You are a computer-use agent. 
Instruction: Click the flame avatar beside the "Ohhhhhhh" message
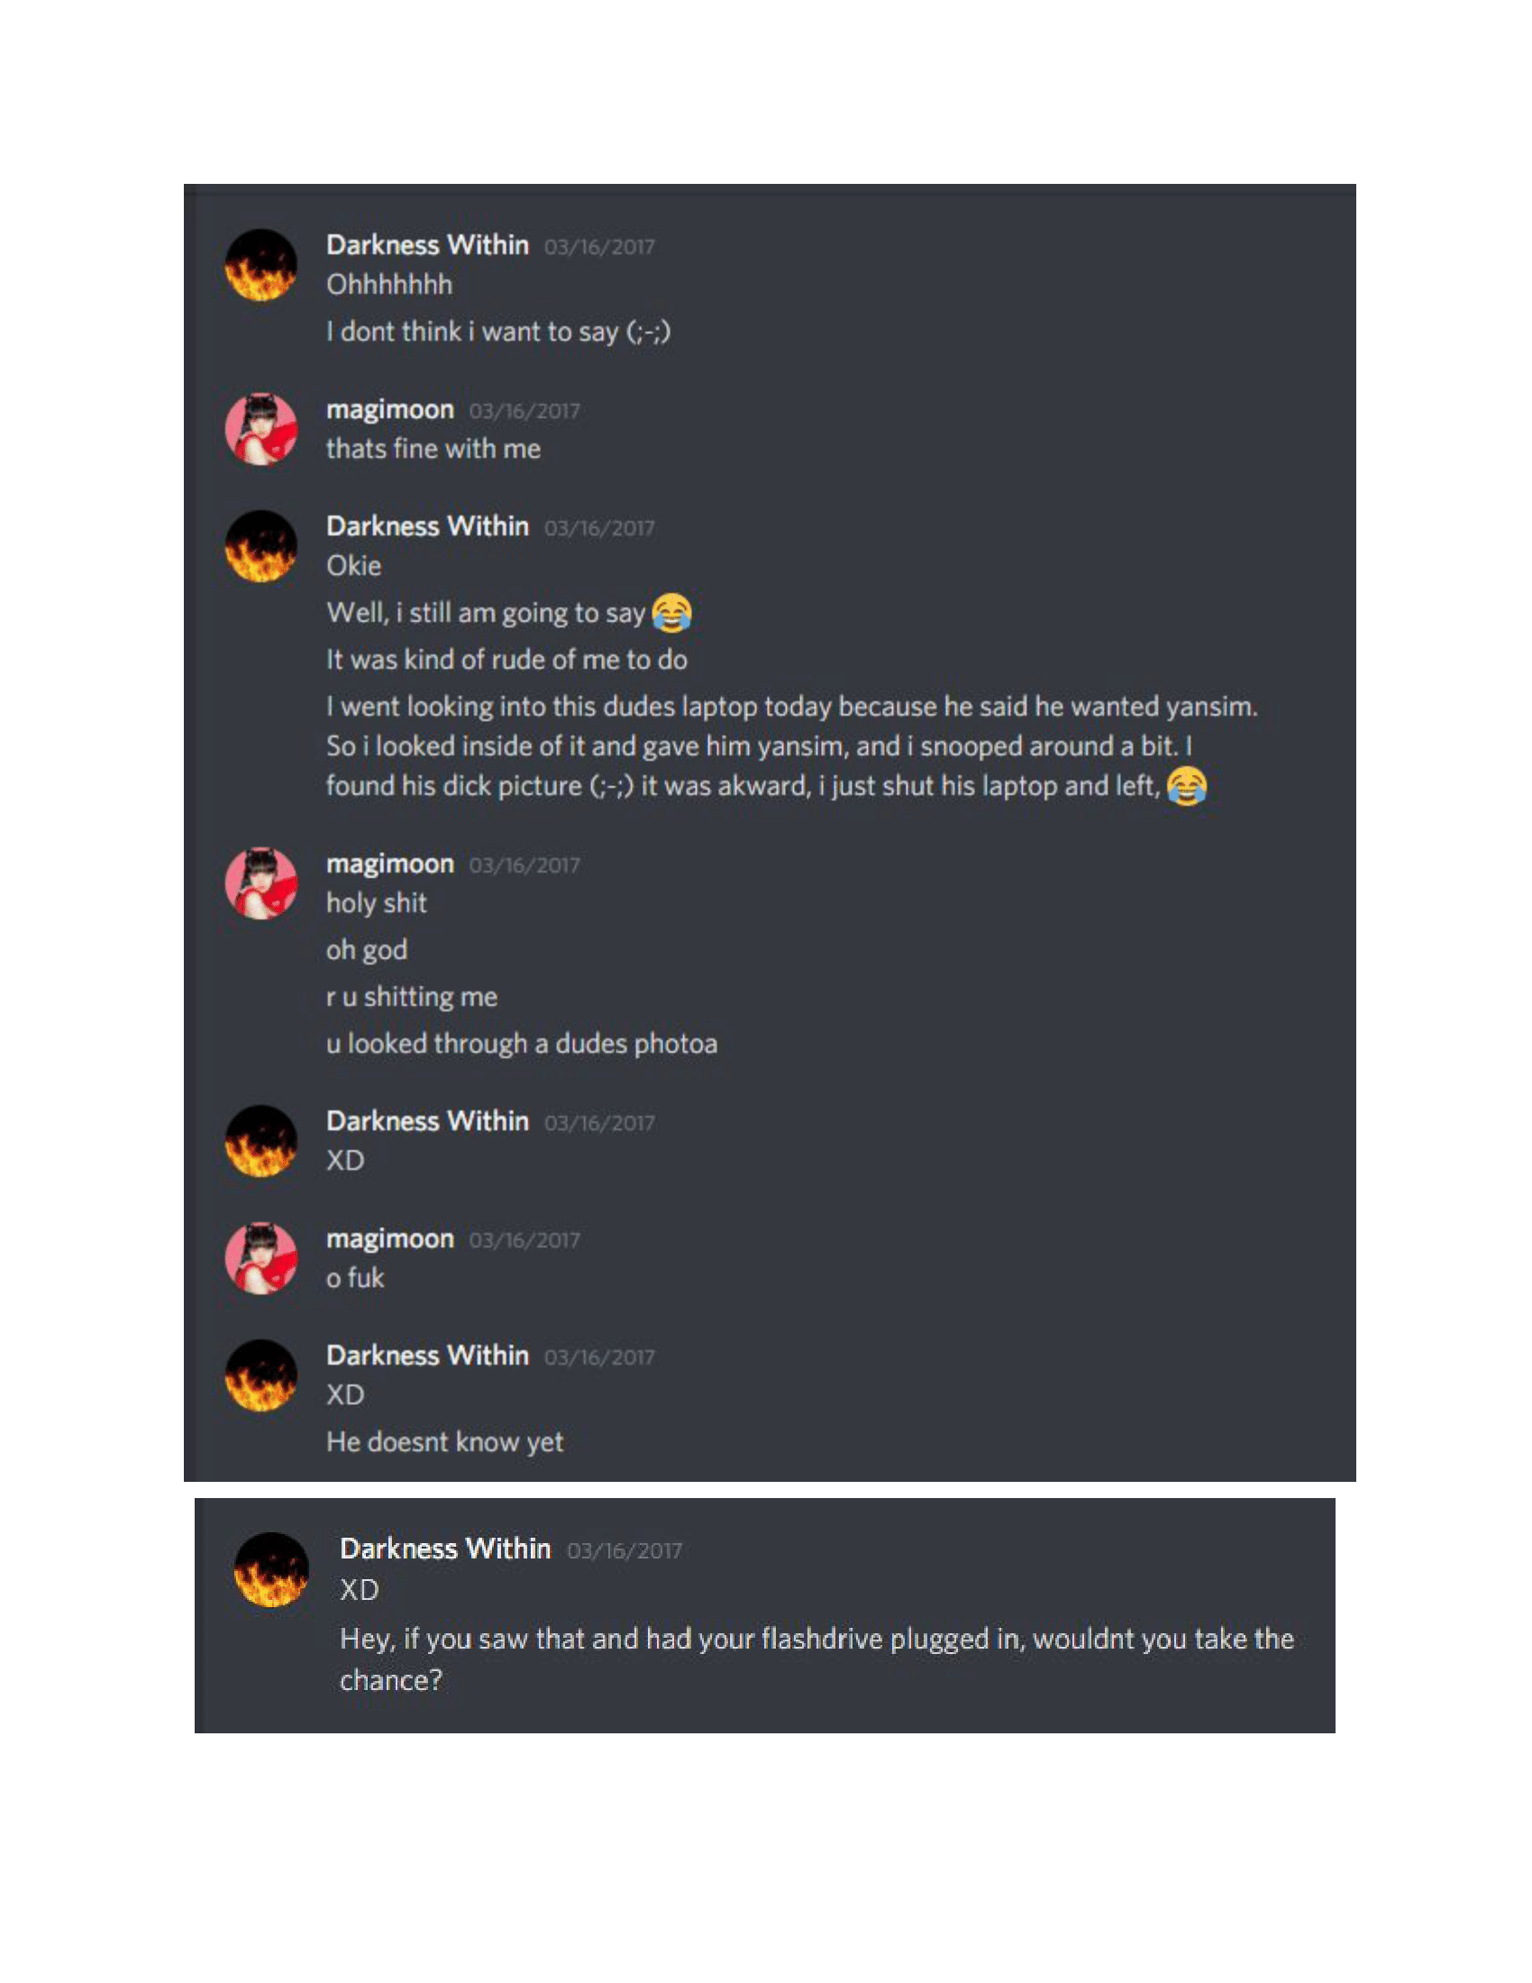[261, 265]
